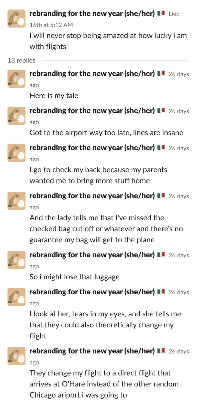Click username above 'Here is my tale'

pos(92,74)
